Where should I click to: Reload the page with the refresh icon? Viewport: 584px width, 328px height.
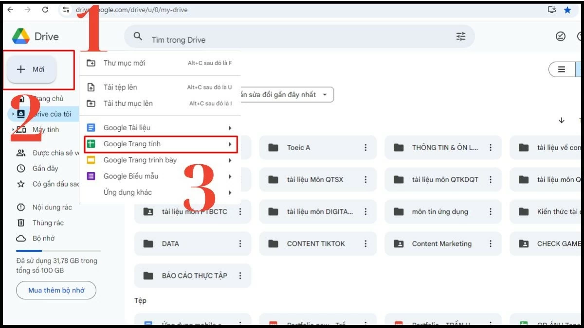point(46,10)
